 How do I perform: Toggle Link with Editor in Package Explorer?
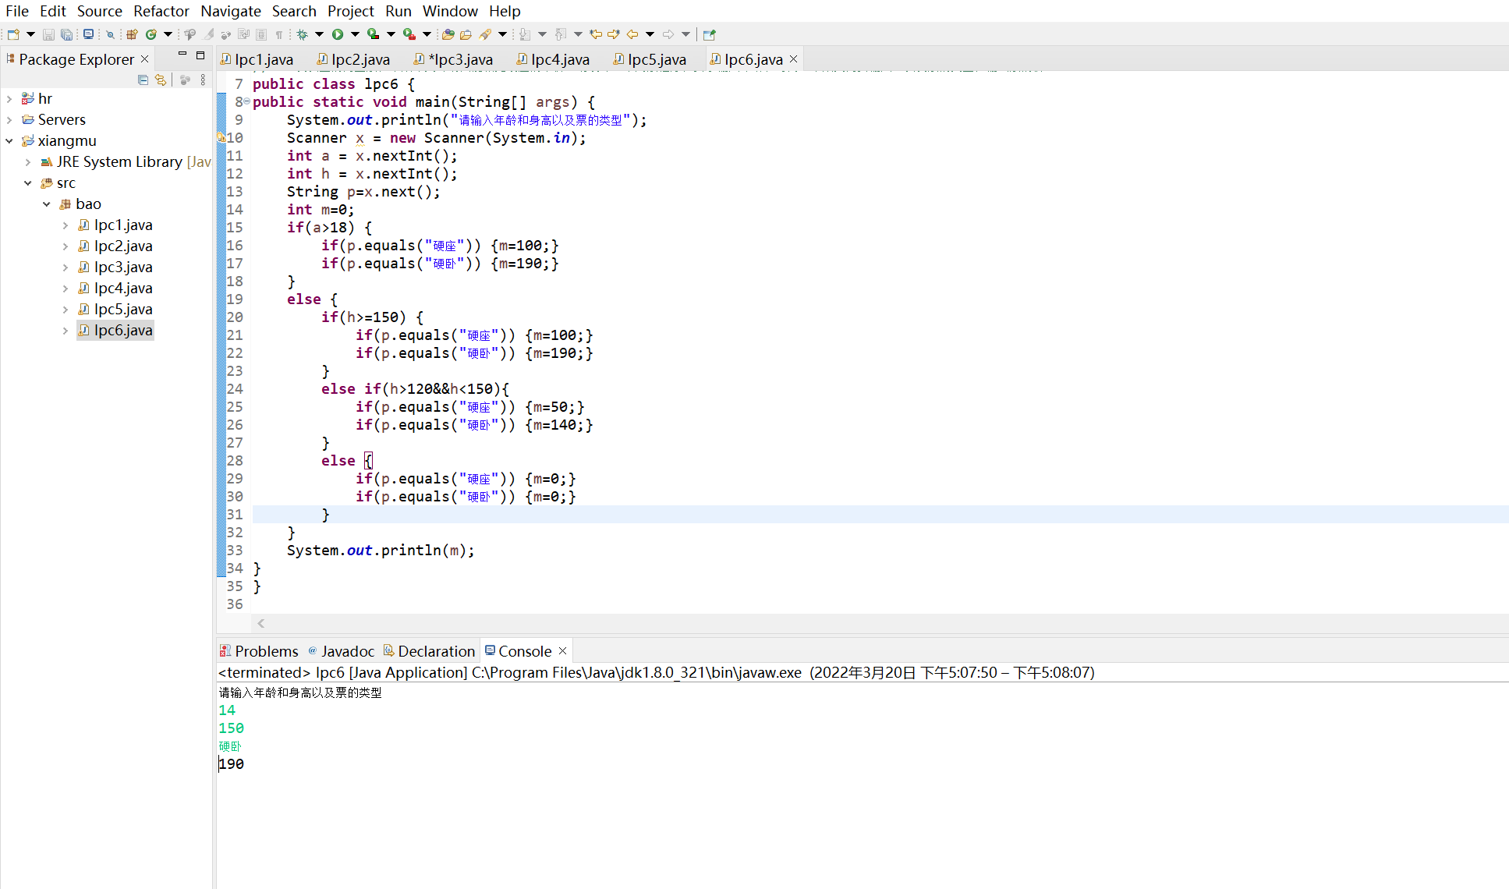pyautogui.click(x=161, y=80)
